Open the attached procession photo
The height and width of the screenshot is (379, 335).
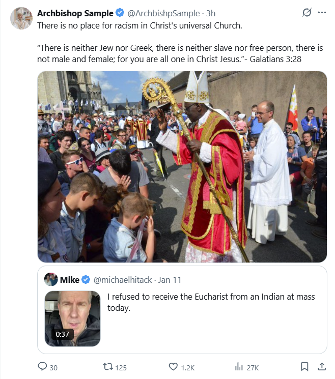tap(182, 166)
